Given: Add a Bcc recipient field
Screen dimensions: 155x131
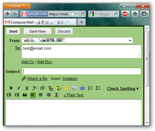Looking at the screenshot, I should [x=45, y=62].
